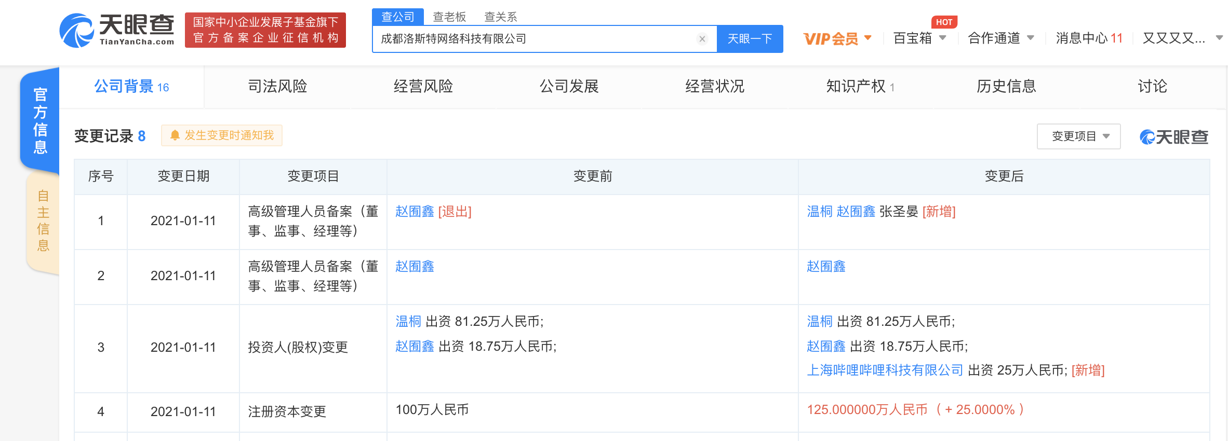Select the 公司发展 tab
1228x441 pixels.
tap(569, 86)
